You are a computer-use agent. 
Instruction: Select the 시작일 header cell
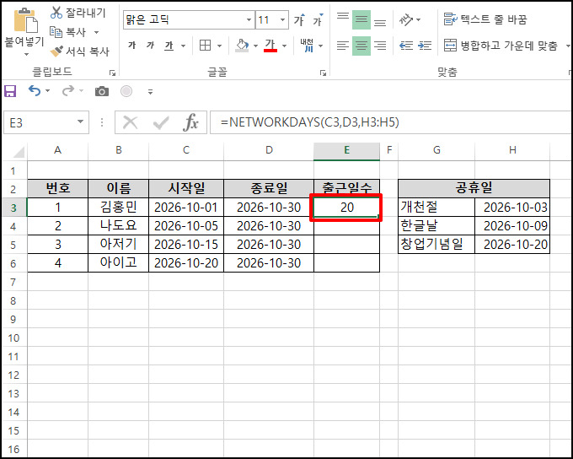pyautogui.click(x=186, y=188)
